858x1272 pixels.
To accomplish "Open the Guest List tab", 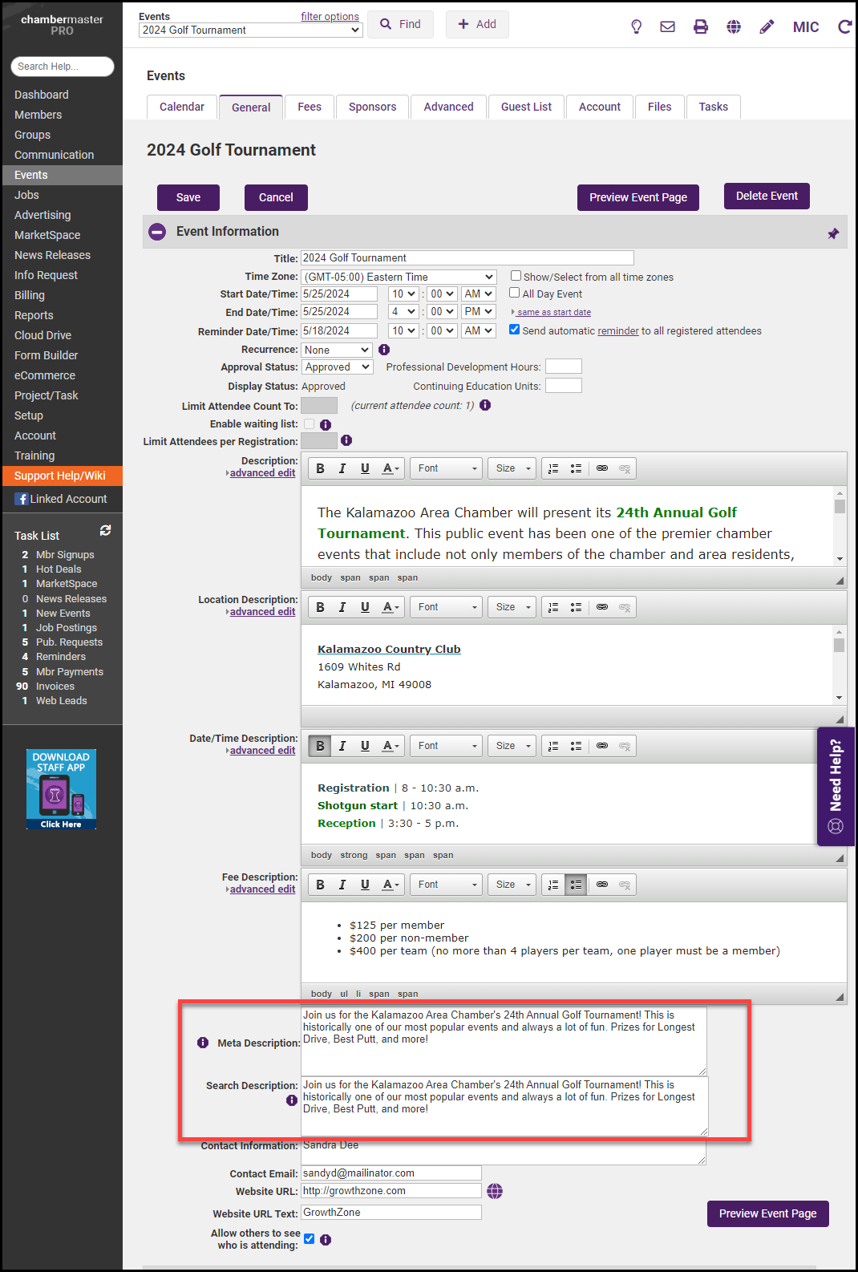I will pos(526,107).
